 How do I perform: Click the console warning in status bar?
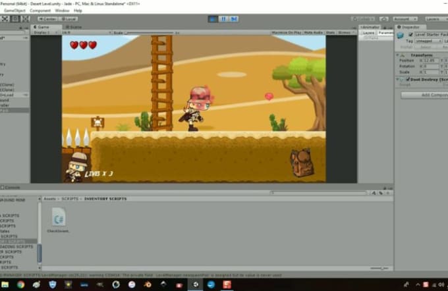tap(142, 275)
